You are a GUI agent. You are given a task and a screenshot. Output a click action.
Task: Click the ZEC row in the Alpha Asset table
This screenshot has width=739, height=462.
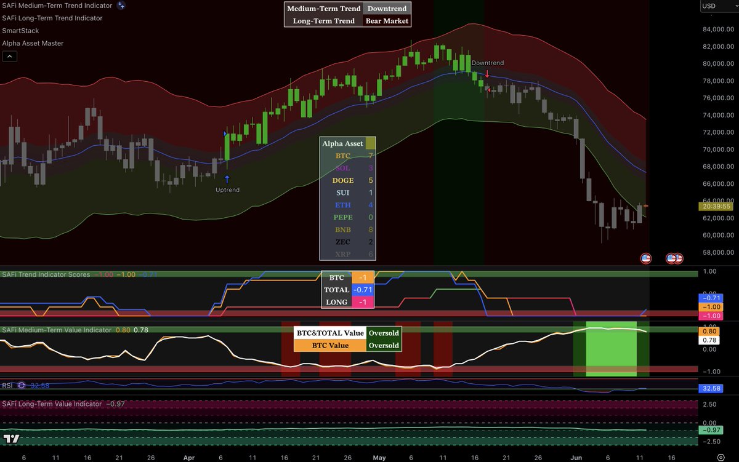tap(347, 242)
